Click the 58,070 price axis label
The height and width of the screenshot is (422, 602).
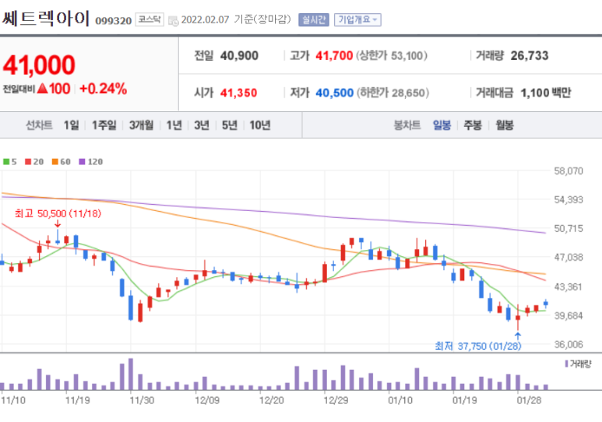pos(569,171)
